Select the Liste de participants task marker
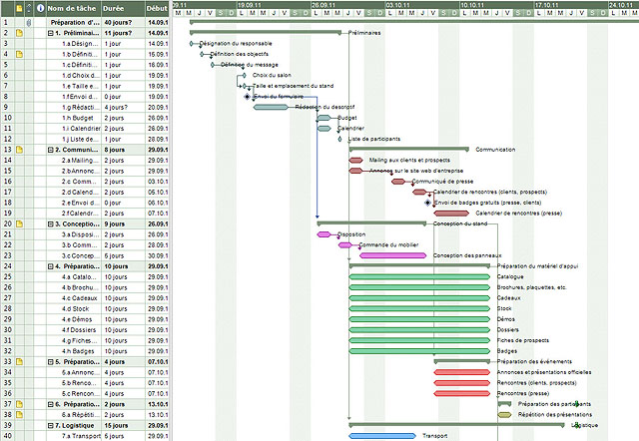The width and height of the screenshot is (639, 441). pyautogui.click(x=339, y=139)
